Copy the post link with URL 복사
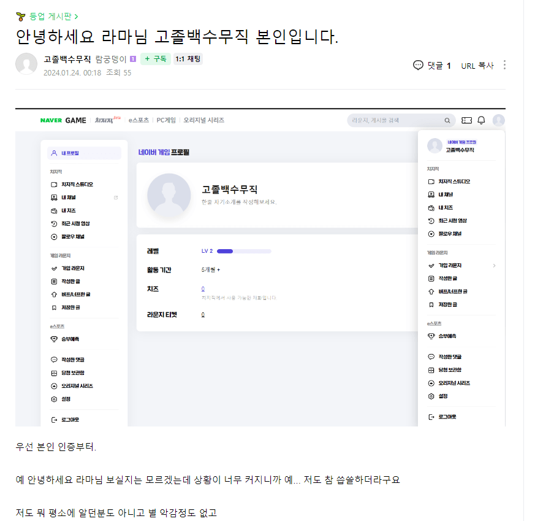Screen dimensions: 554x521 pyautogui.click(x=477, y=66)
